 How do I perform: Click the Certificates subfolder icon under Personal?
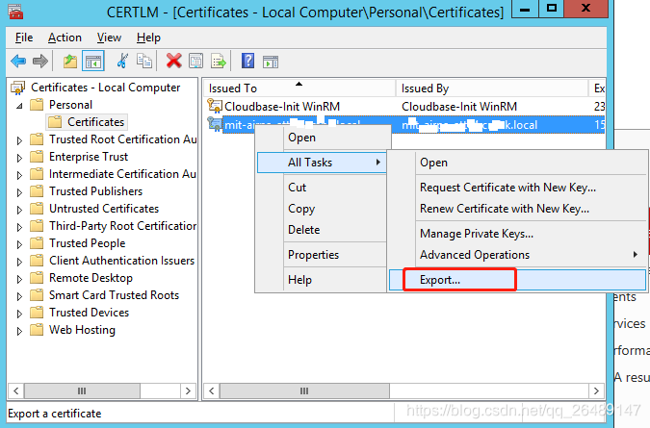pyautogui.click(x=55, y=122)
